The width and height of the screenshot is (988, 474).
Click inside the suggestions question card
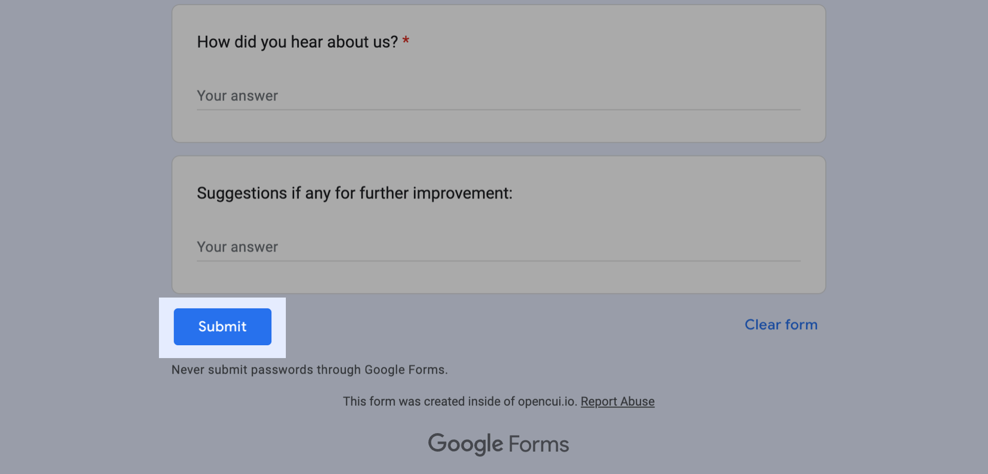click(x=497, y=223)
